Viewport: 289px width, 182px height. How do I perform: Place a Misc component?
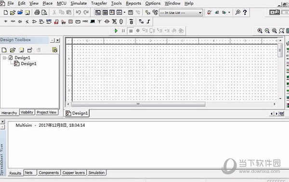(x=85, y=22)
